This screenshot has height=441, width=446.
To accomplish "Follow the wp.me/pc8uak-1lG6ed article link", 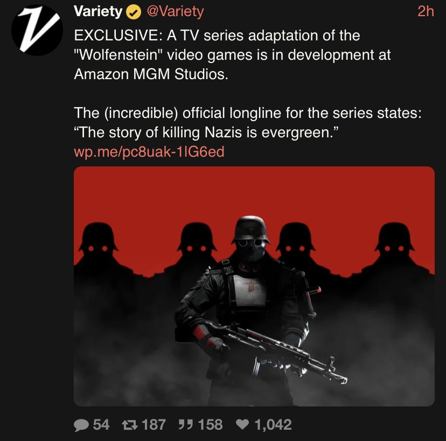I will (x=149, y=151).
